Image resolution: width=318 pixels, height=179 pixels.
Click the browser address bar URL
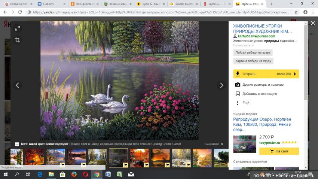point(161,12)
